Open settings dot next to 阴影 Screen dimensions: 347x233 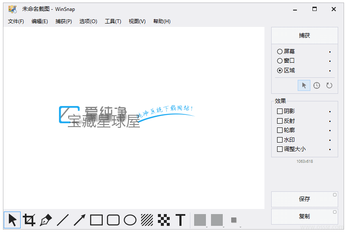click(330, 111)
